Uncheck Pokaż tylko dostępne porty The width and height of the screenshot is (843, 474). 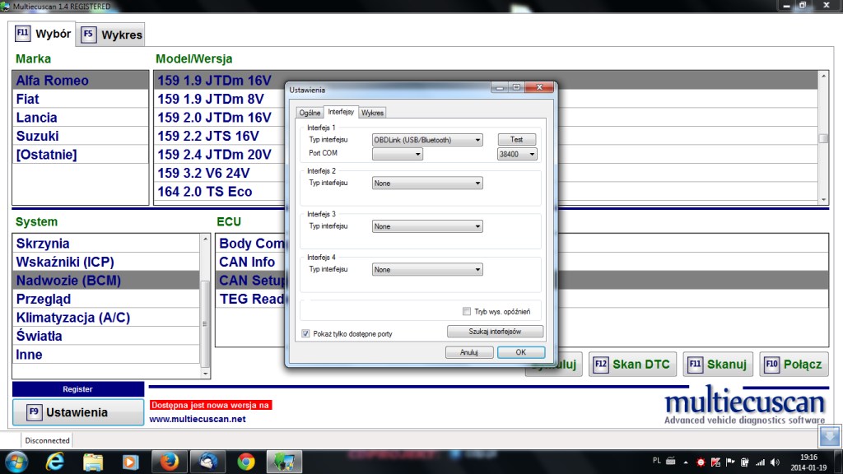coord(305,334)
